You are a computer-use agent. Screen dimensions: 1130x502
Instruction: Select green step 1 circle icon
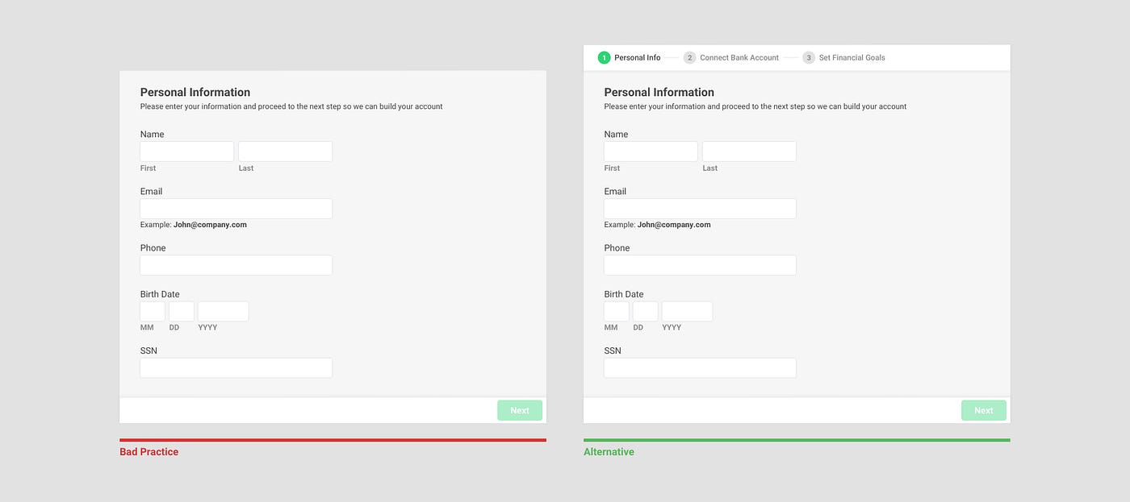pyautogui.click(x=604, y=58)
